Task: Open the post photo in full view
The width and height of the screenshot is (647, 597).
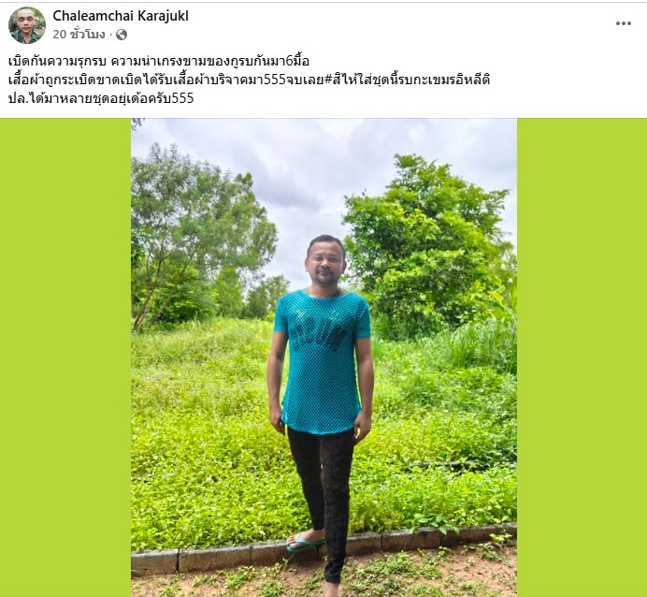Action: point(323,357)
